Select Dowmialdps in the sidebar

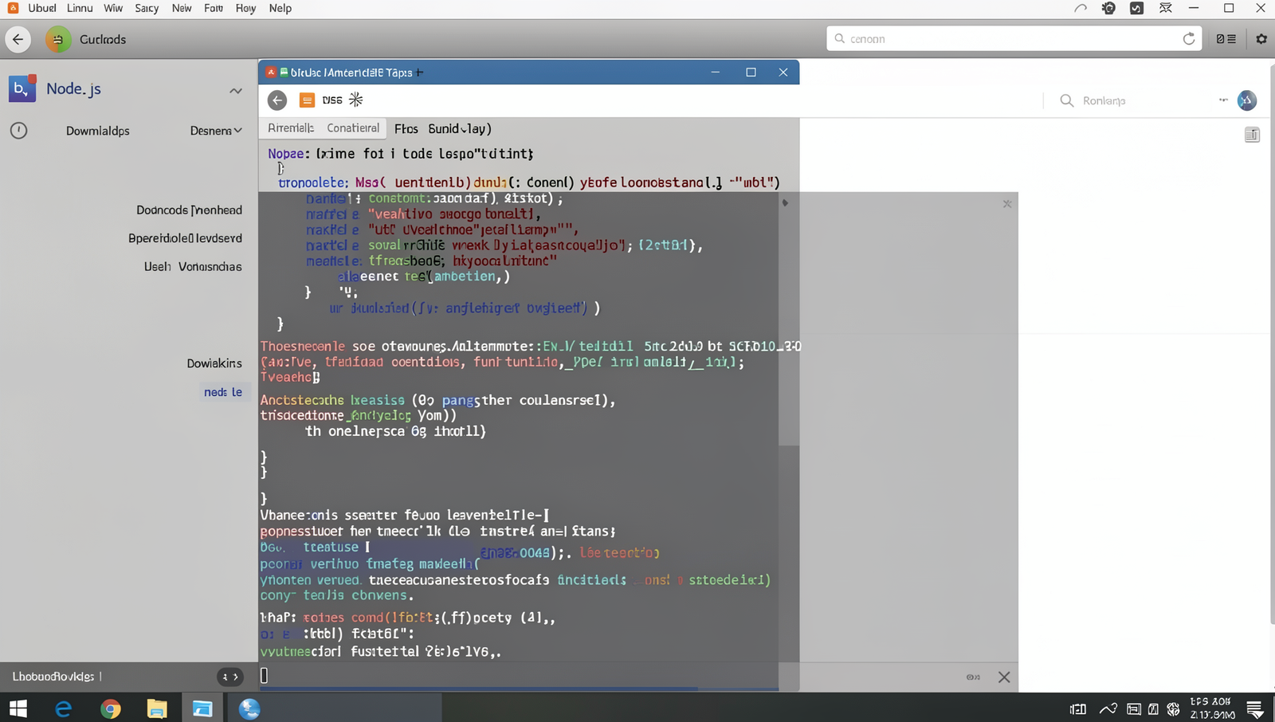click(98, 131)
